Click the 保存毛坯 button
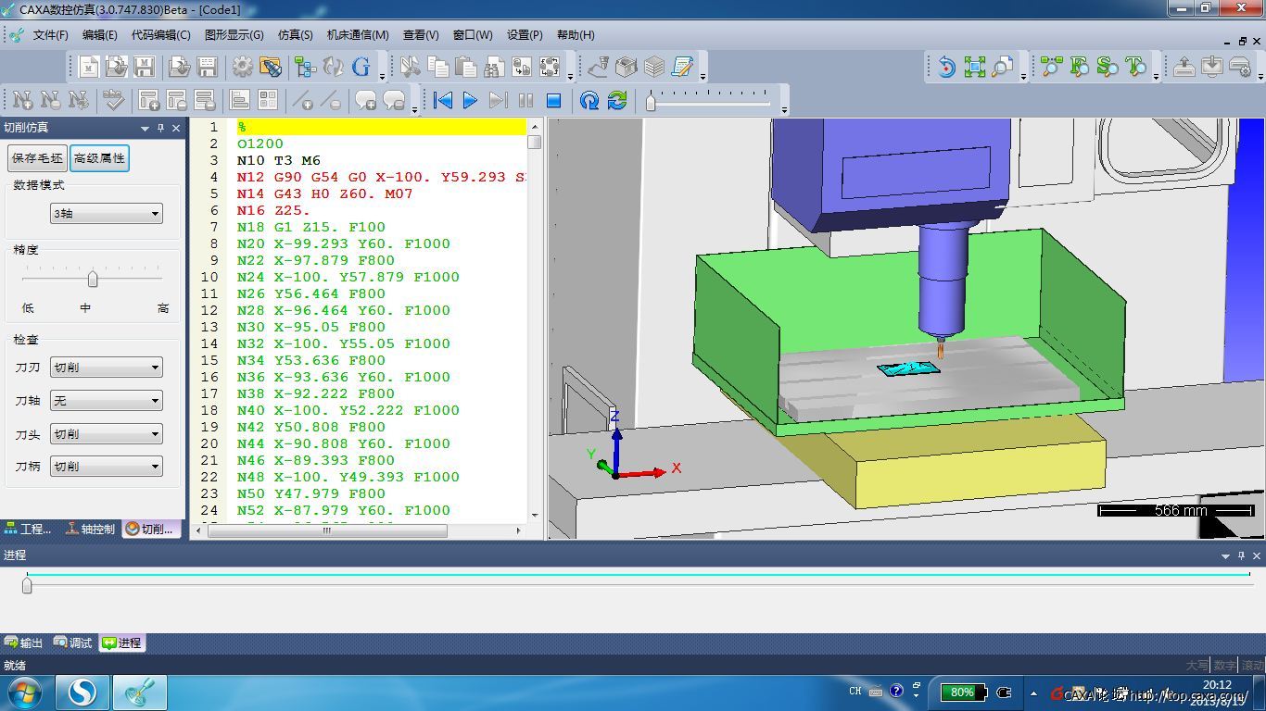The width and height of the screenshot is (1266, 711). pyautogui.click(x=37, y=158)
